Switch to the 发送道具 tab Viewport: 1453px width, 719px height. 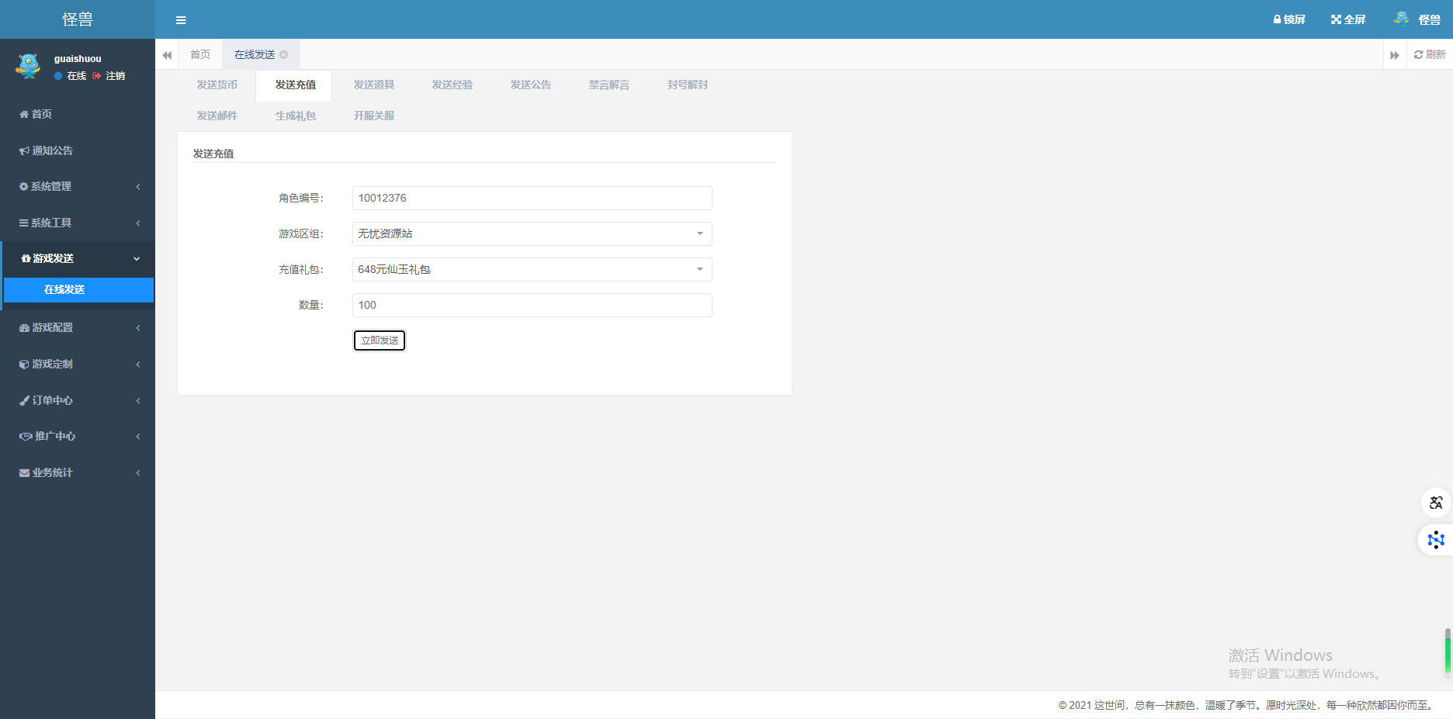(x=374, y=85)
